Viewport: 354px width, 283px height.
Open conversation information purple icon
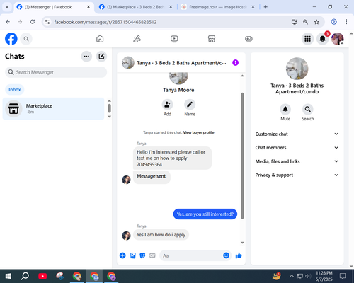click(235, 63)
